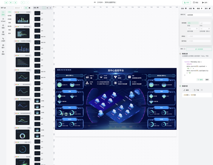Open the 列表 (list) component category
The image size is (213, 165).
coord(3,33)
